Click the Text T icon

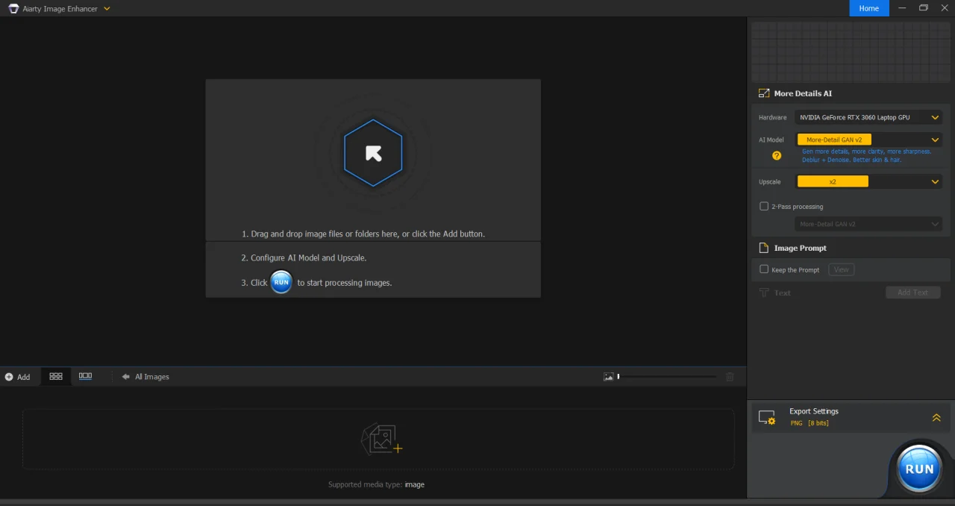click(x=764, y=293)
